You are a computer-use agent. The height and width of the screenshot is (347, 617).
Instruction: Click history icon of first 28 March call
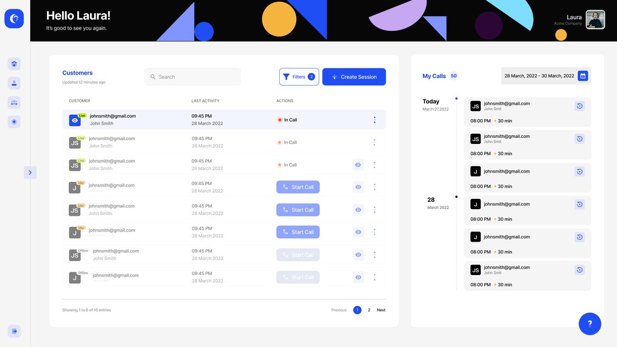[579, 205]
